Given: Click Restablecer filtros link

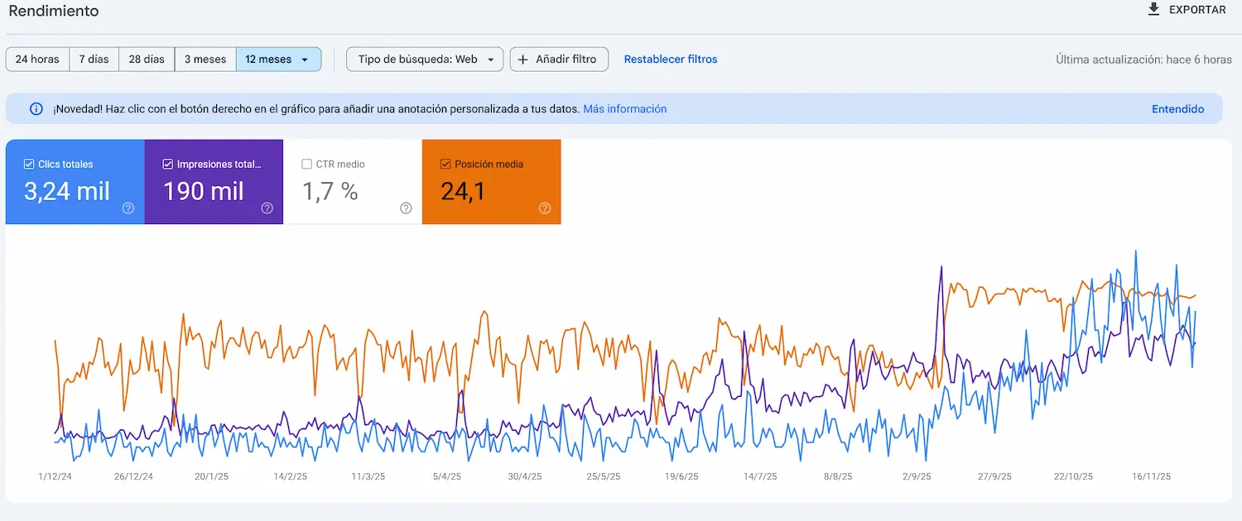Looking at the screenshot, I should pos(671,60).
